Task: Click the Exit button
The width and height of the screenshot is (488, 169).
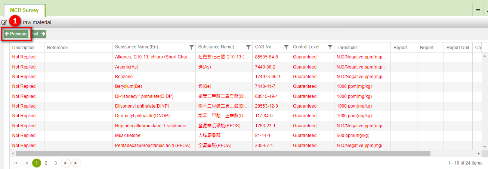Action: [x=38, y=34]
